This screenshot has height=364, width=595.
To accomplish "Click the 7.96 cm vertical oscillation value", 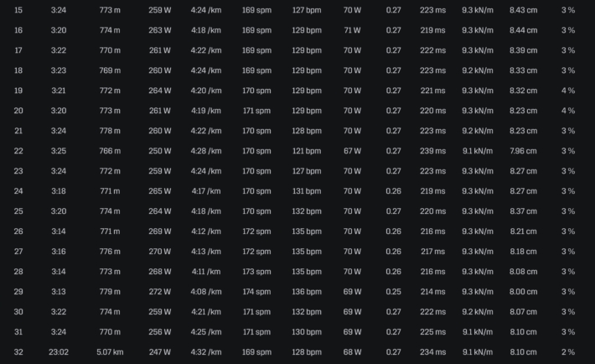I will coord(523,151).
